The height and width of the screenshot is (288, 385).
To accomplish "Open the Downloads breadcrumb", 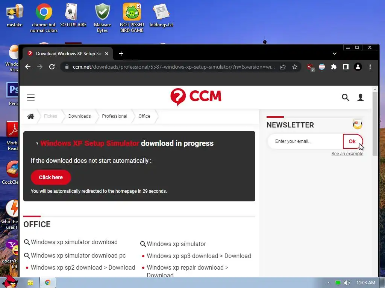I will click(x=80, y=116).
